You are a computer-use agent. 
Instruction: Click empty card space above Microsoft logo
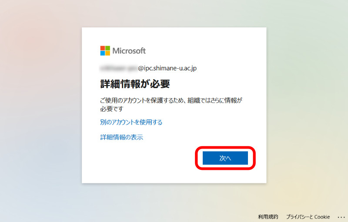174,36
